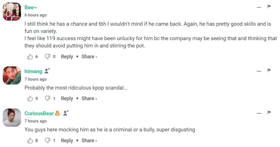Like himang's comment with thumbs up
The image size is (280, 147).
(30, 98)
